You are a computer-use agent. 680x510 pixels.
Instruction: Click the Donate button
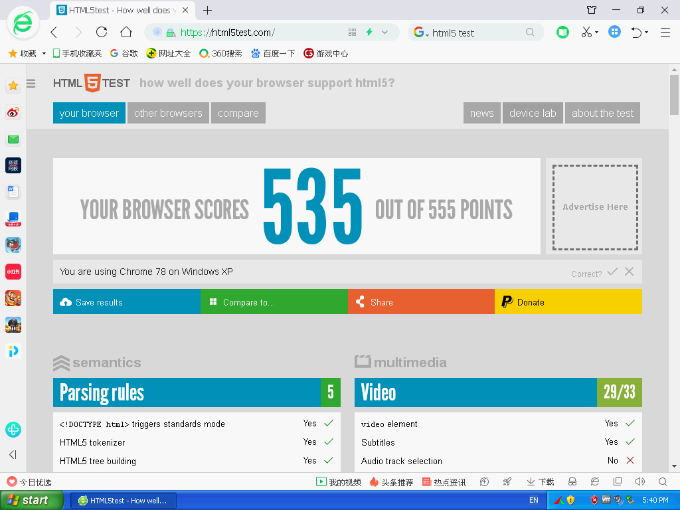click(568, 301)
